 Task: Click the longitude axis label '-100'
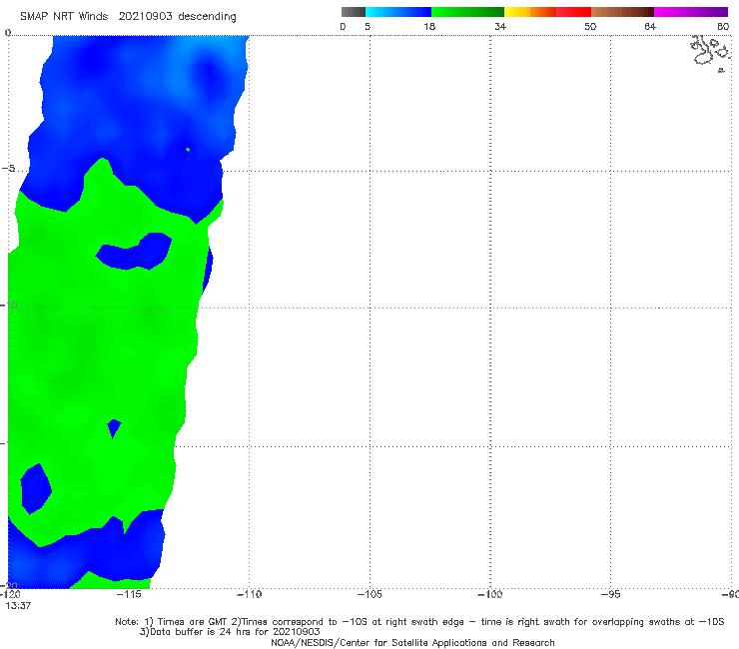tap(490, 594)
